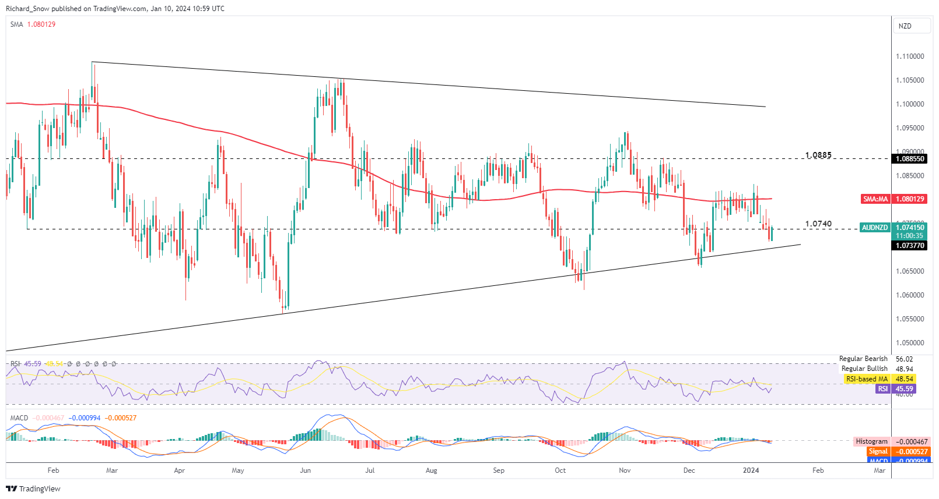Image resolution: width=939 pixels, height=499 pixels.
Task: Click the 1.105000 price axis label
Action: pyautogui.click(x=910, y=80)
